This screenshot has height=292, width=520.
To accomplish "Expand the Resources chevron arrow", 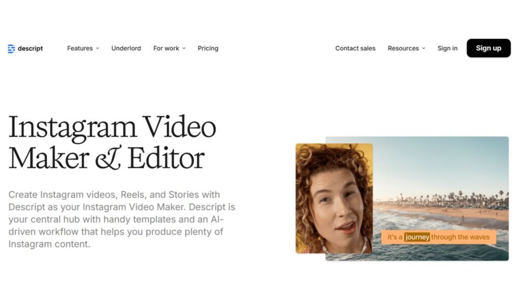I will (424, 48).
